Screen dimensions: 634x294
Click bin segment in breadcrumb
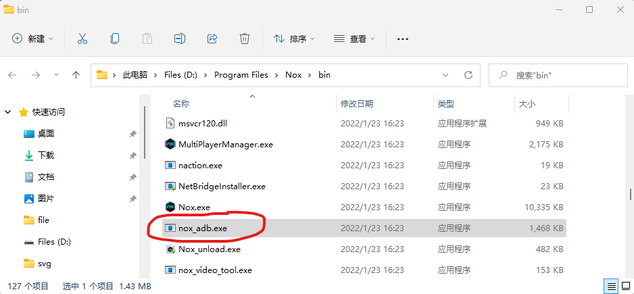(324, 75)
